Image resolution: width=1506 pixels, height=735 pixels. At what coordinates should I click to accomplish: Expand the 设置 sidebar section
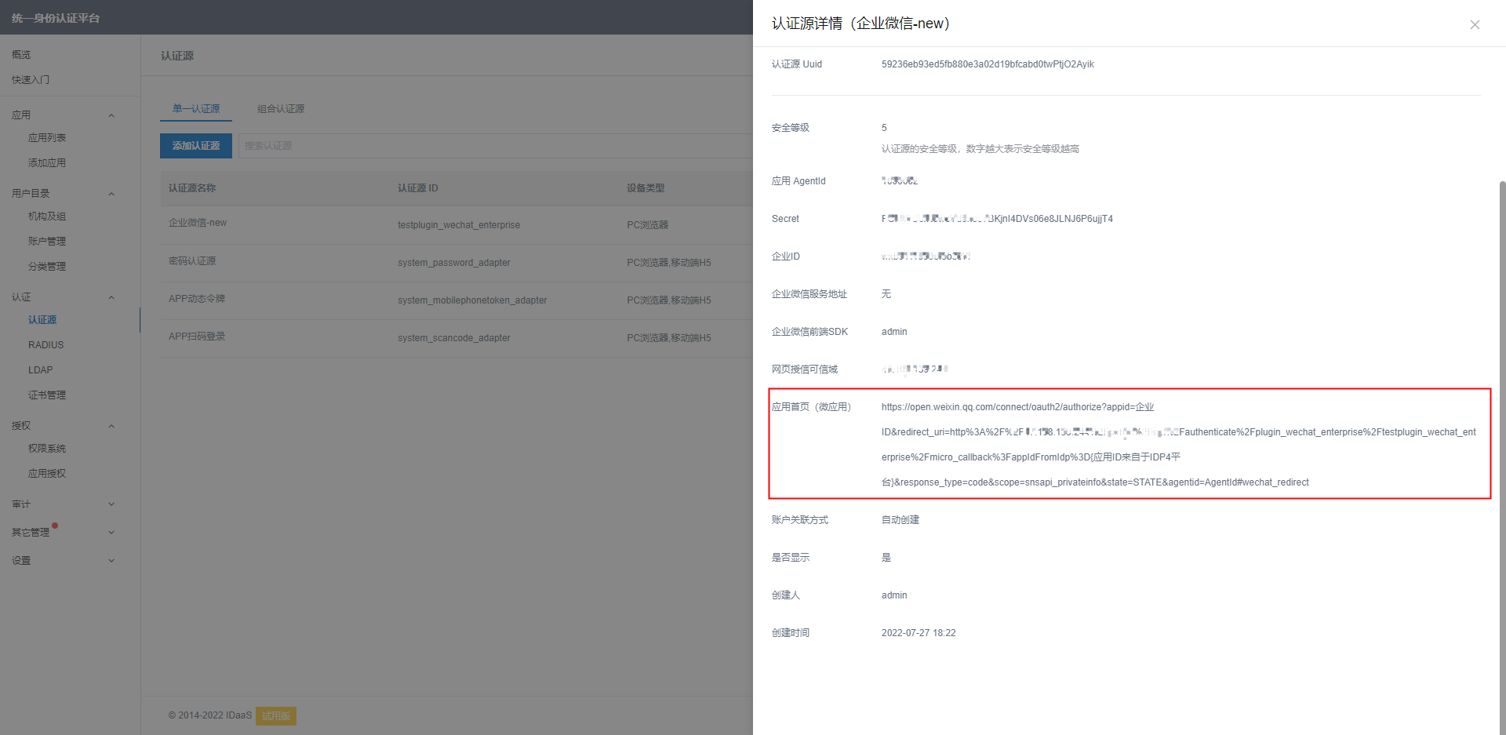[111, 561]
